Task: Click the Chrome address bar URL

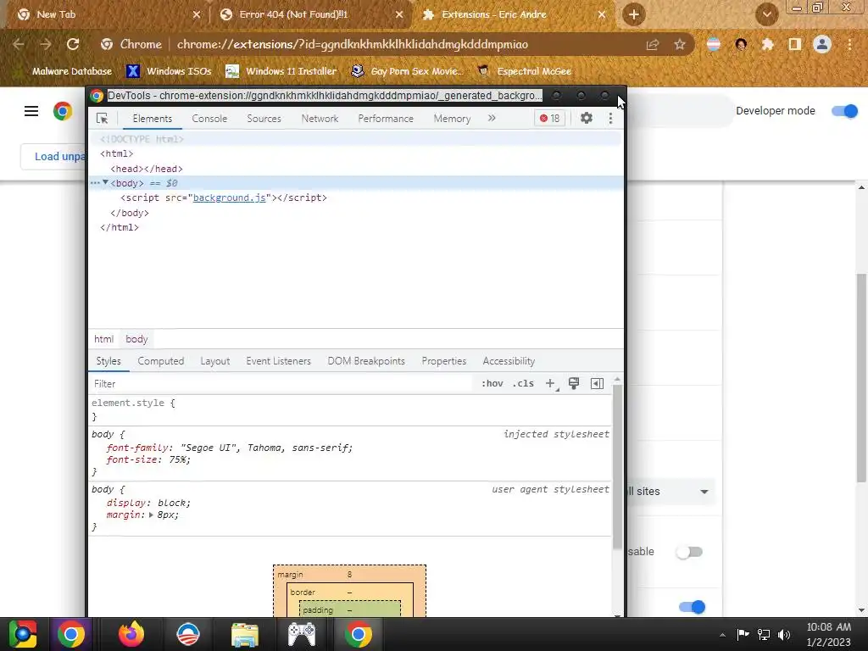Action: 352,44
